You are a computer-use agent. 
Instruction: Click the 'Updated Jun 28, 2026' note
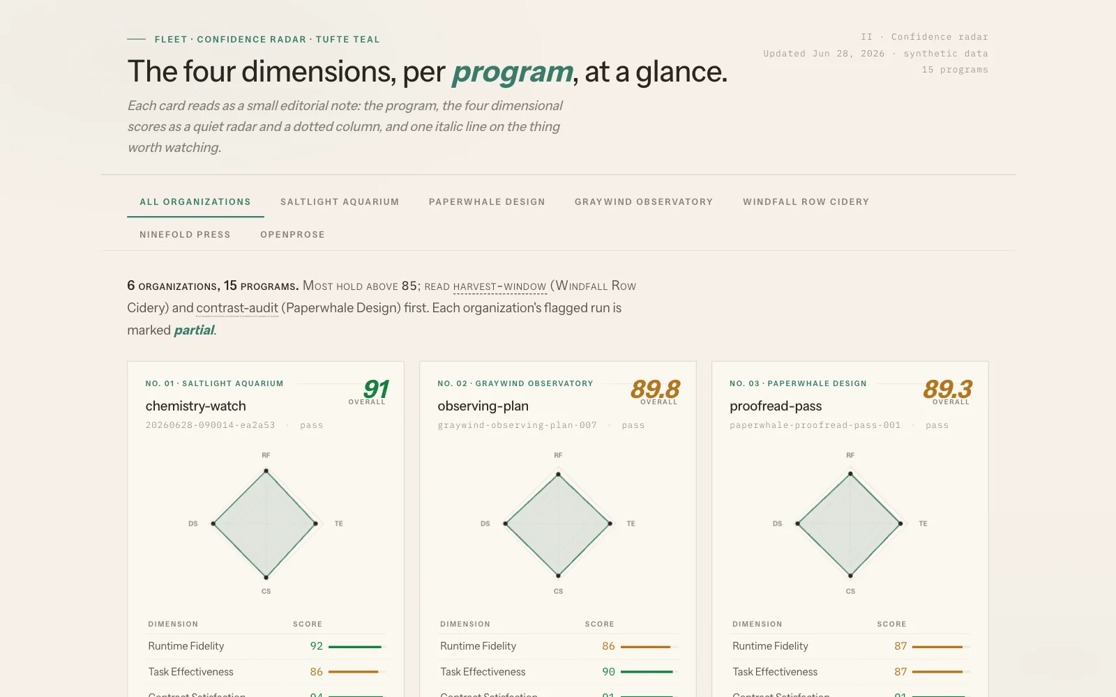(824, 54)
